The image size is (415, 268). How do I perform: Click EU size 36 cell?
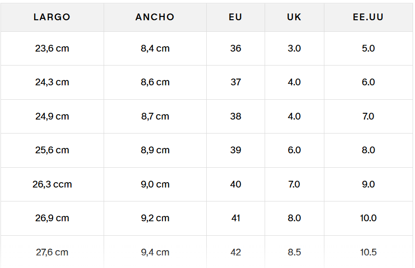click(236, 49)
